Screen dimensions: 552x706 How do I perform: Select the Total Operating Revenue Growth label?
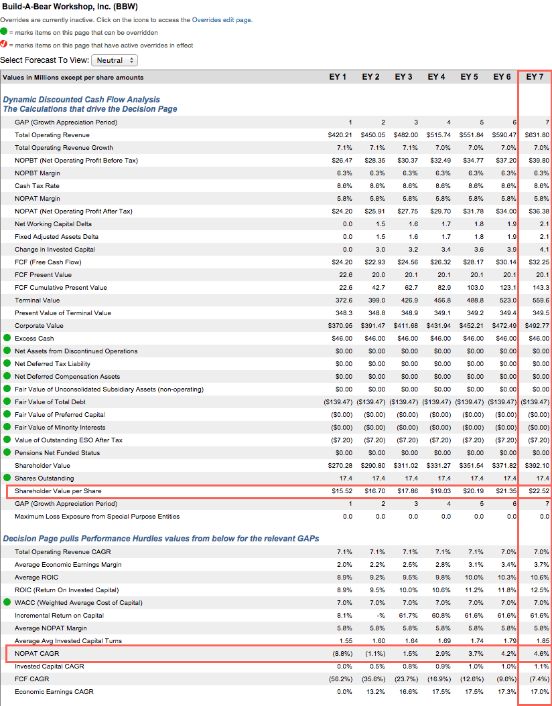coord(64,148)
